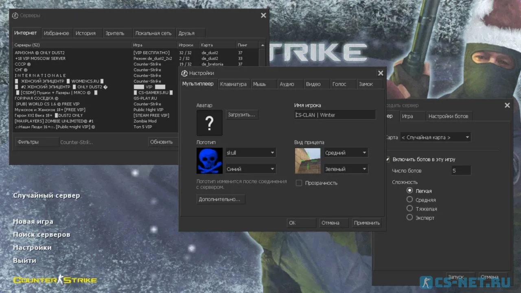Toggle Включить ботов в эту игру checkbox
Image resolution: width=521 pixels, height=293 pixels.
pos(387,160)
